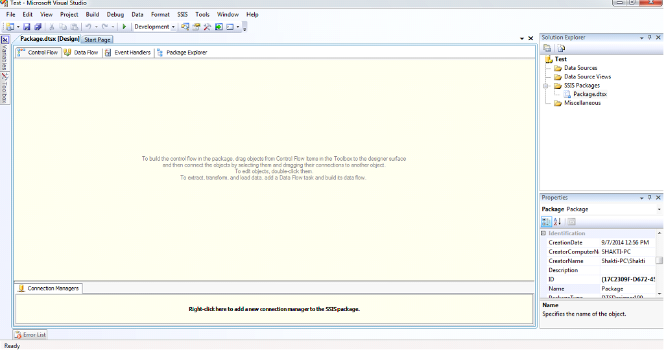Click the Cut scissors icon in the toolbar
666x350 pixels.
tap(51, 27)
